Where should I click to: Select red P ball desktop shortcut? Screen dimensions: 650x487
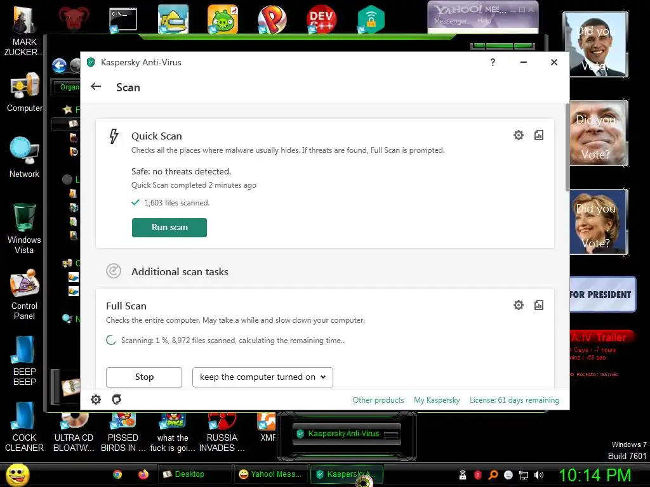272,20
